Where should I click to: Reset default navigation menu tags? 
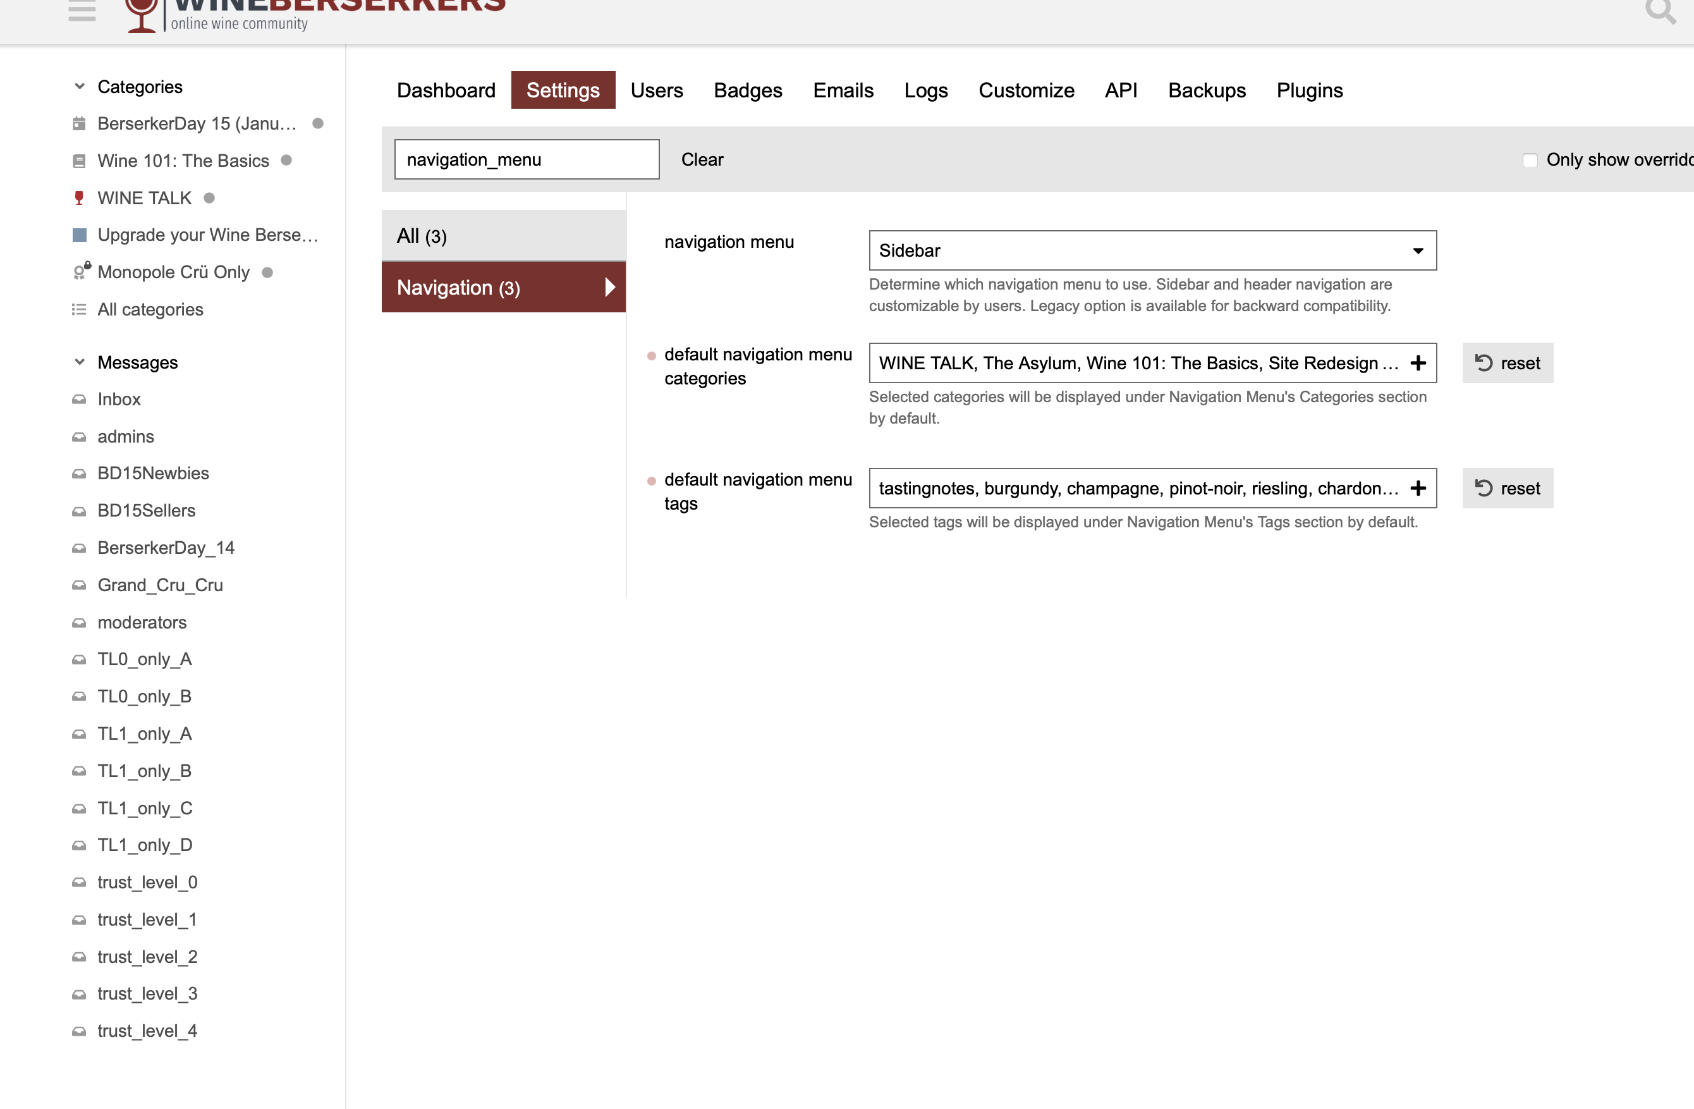tap(1508, 488)
